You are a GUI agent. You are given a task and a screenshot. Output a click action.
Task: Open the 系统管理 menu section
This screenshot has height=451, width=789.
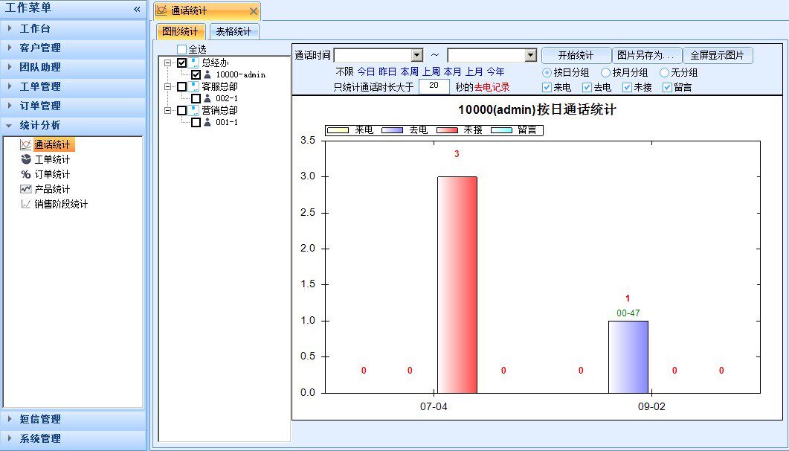coord(73,438)
